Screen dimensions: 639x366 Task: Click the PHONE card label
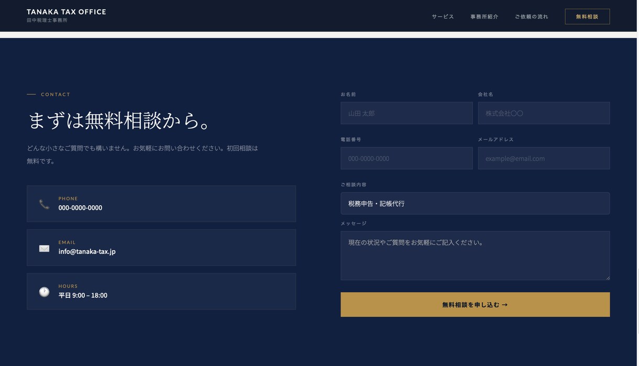point(68,199)
